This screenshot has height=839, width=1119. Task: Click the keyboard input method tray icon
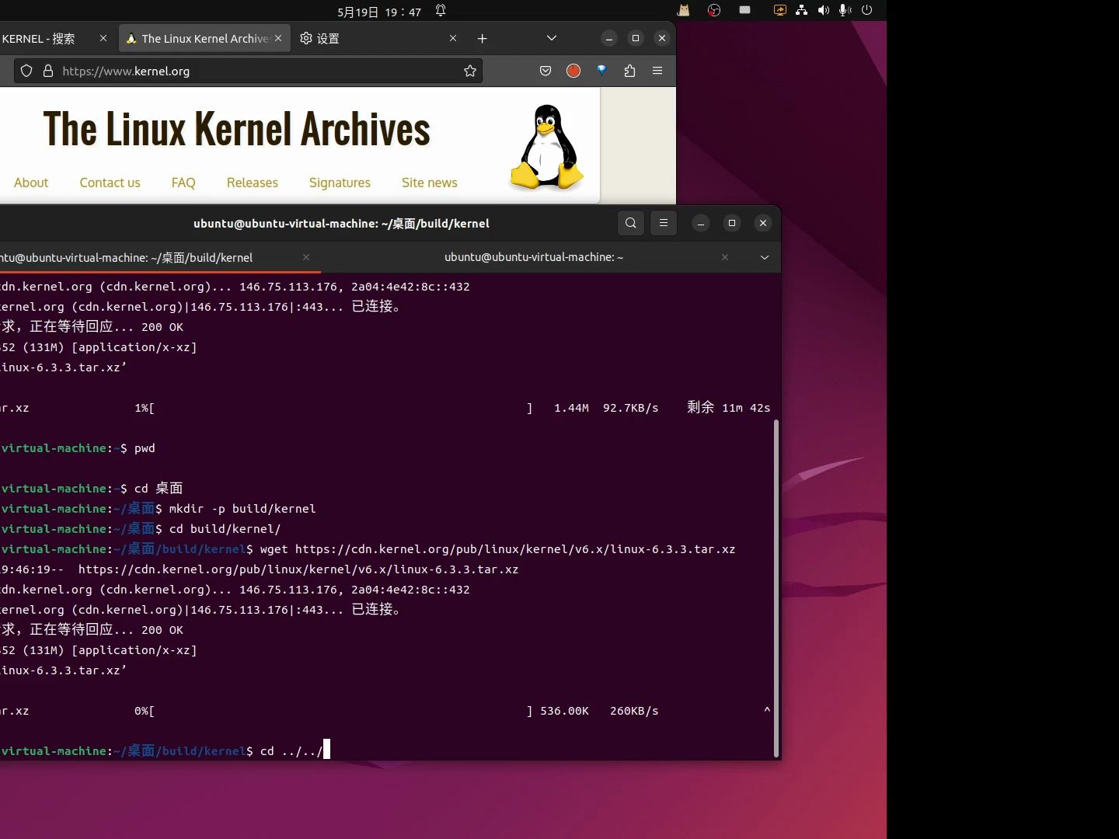click(x=744, y=10)
